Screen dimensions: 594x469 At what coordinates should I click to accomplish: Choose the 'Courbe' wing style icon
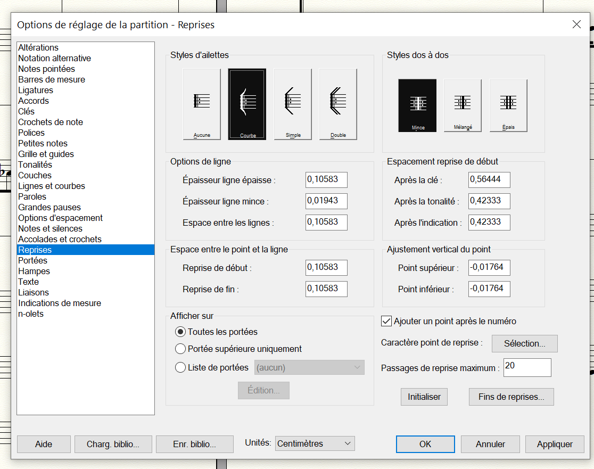tap(247, 104)
